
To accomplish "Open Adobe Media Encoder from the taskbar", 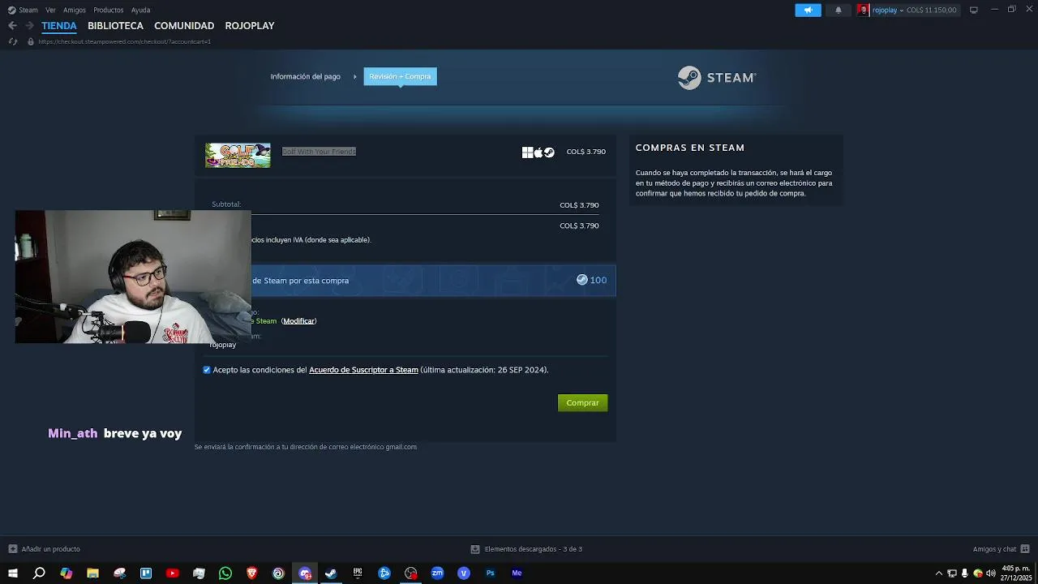I will (x=517, y=573).
